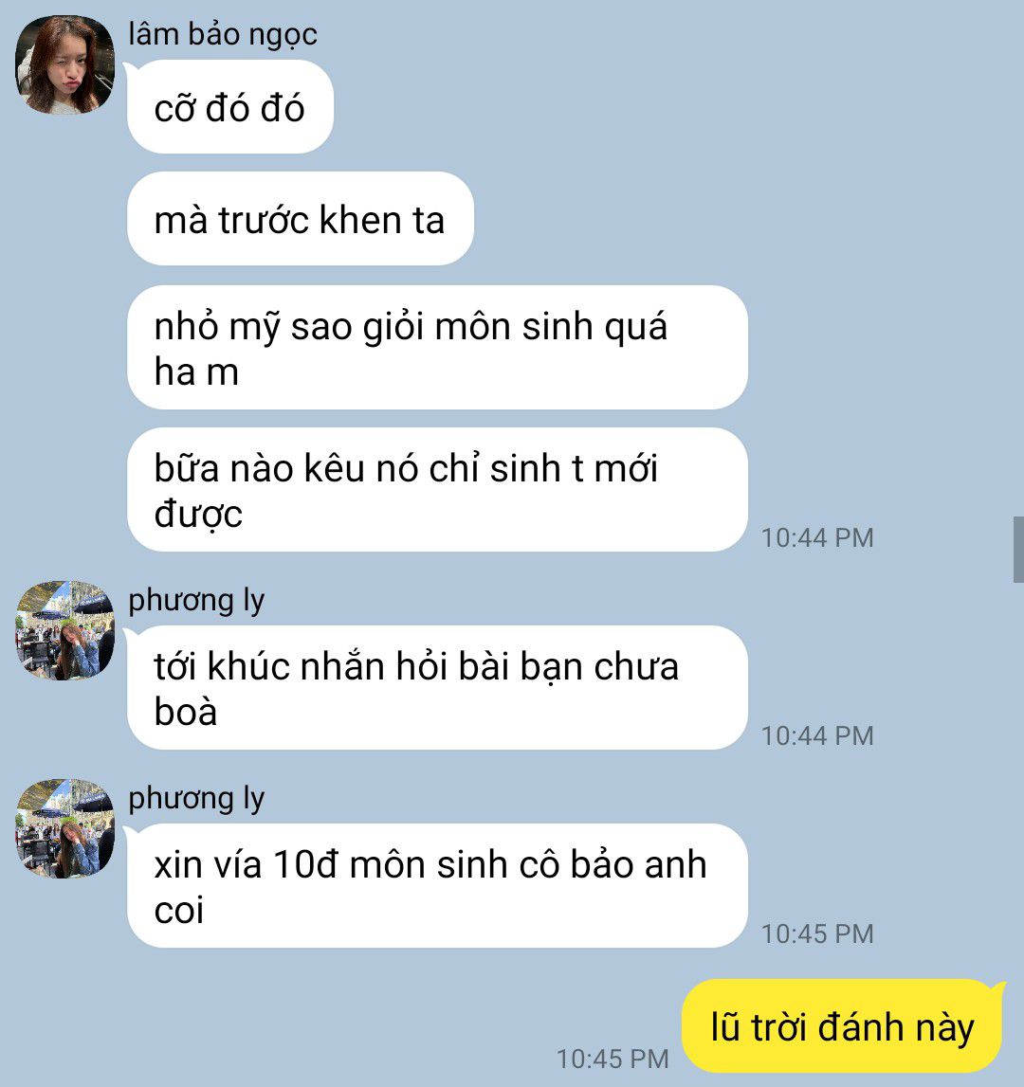
Task: Select yellow bubble "lũ trời đánh này"
Action: click(843, 1026)
